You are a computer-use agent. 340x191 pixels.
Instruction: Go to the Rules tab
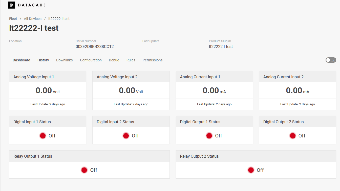click(131, 60)
